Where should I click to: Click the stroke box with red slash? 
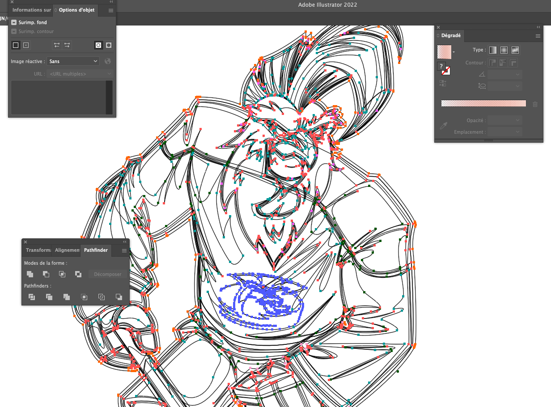point(446,71)
